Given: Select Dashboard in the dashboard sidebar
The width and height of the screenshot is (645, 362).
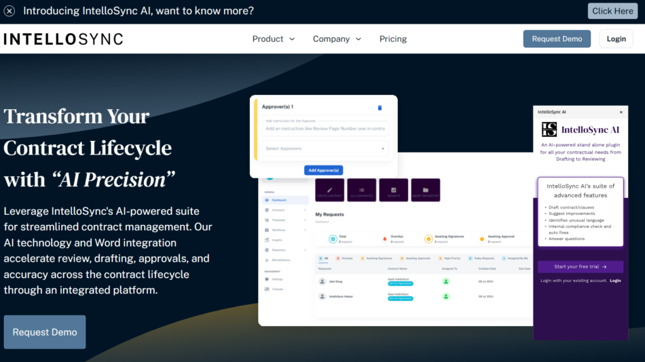Looking at the screenshot, I should click(279, 200).
